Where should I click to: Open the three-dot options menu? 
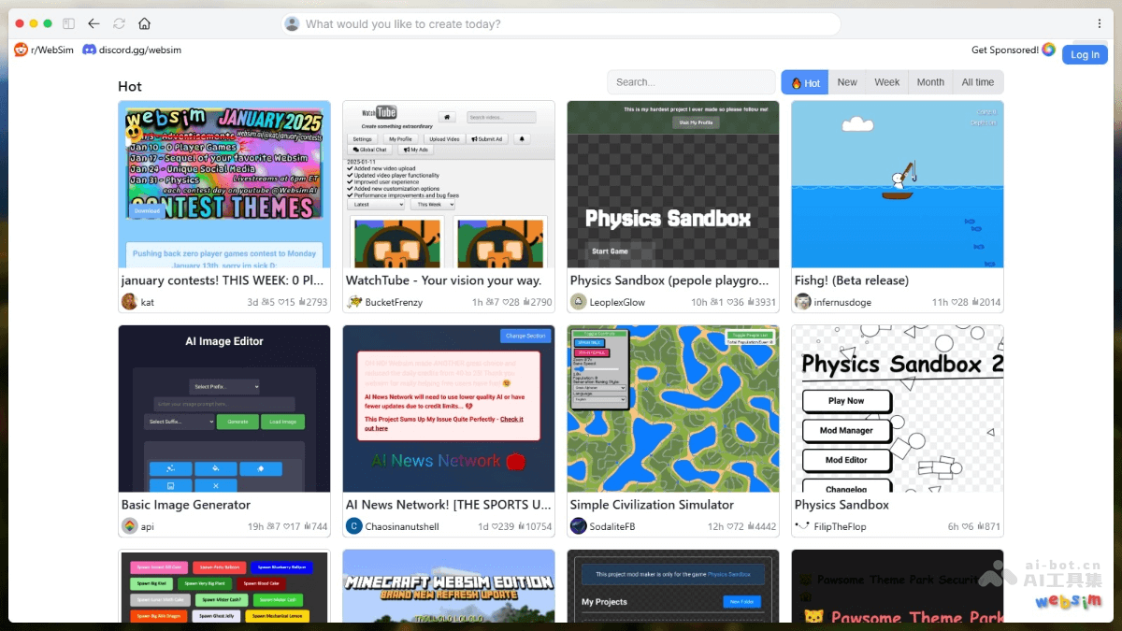coord(1100,23)
